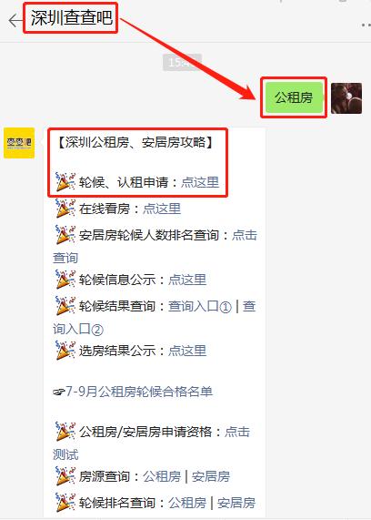Screen dimensions: 371x520
Task: Open 公租房 link under 房源查询
Action: coord(162,476)
